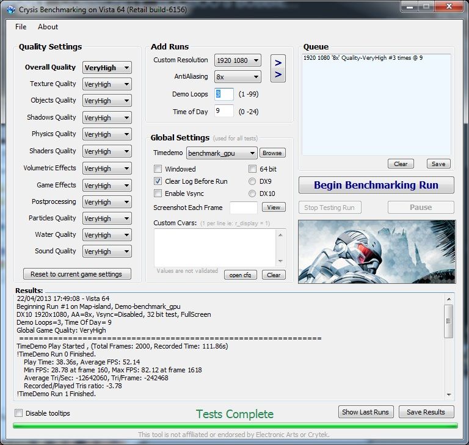This screenshot has width=469, height=445.
Task: Open the Physics Quality dropdown
Action: pos(107,134)
